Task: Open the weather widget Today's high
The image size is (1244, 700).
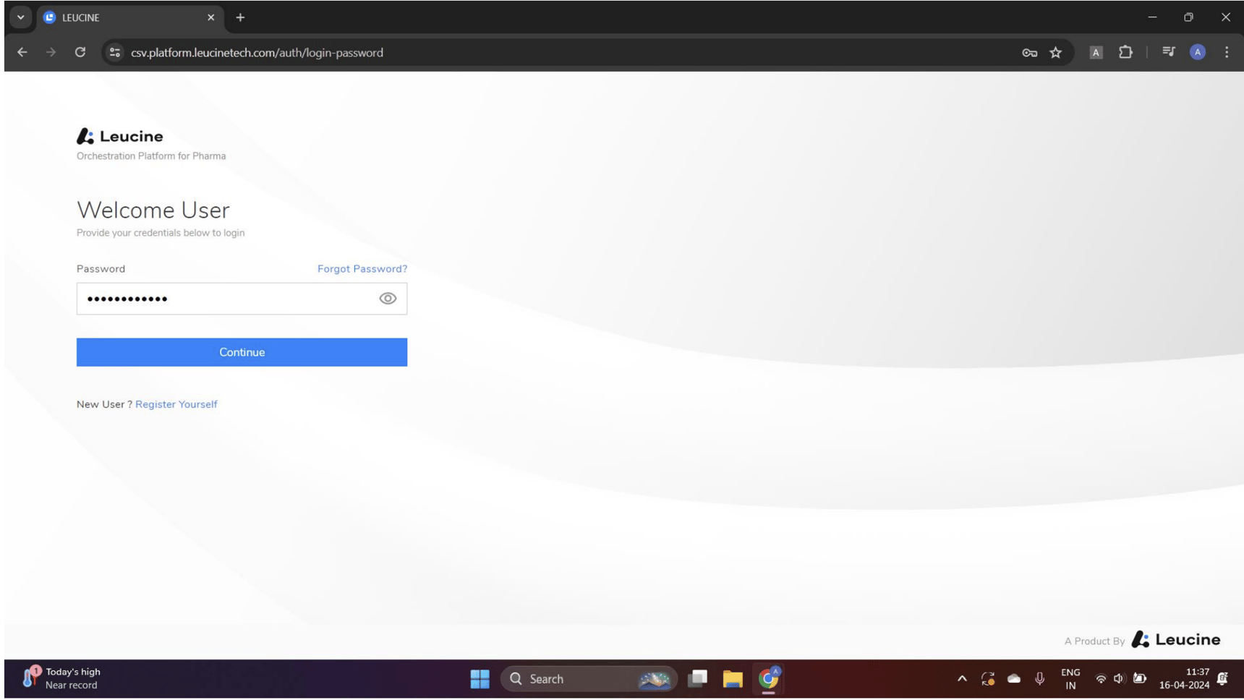Action: click(x=61, y=678)
